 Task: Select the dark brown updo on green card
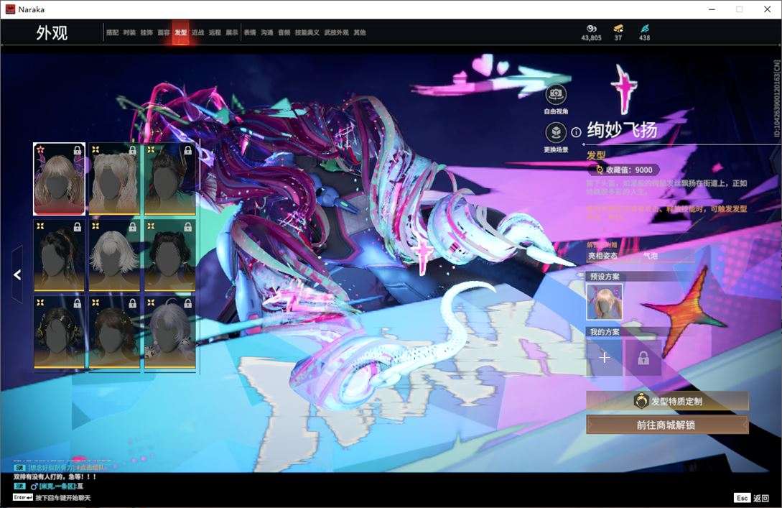coord(169,179)
